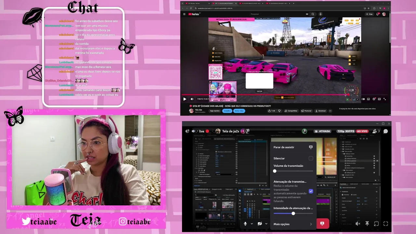Open Mais opções submenu

click(x=293, y=224)
